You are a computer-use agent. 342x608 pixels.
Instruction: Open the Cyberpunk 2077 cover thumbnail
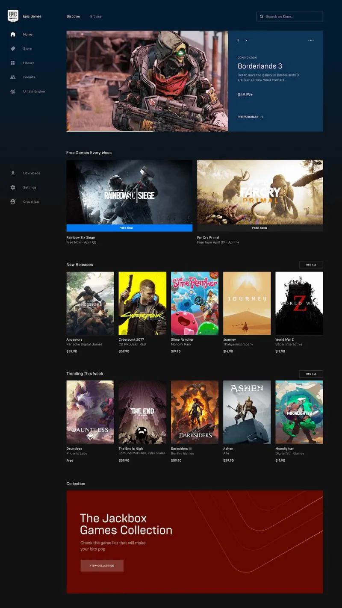pyautogui.click(x=142, y=303)
